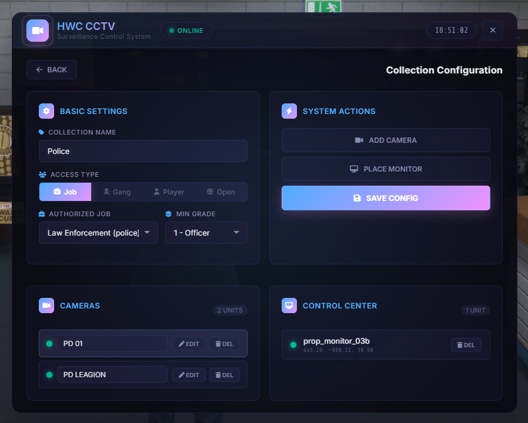
Task: Click the green status dot of PD LEAGION
Action: [49, 375]
